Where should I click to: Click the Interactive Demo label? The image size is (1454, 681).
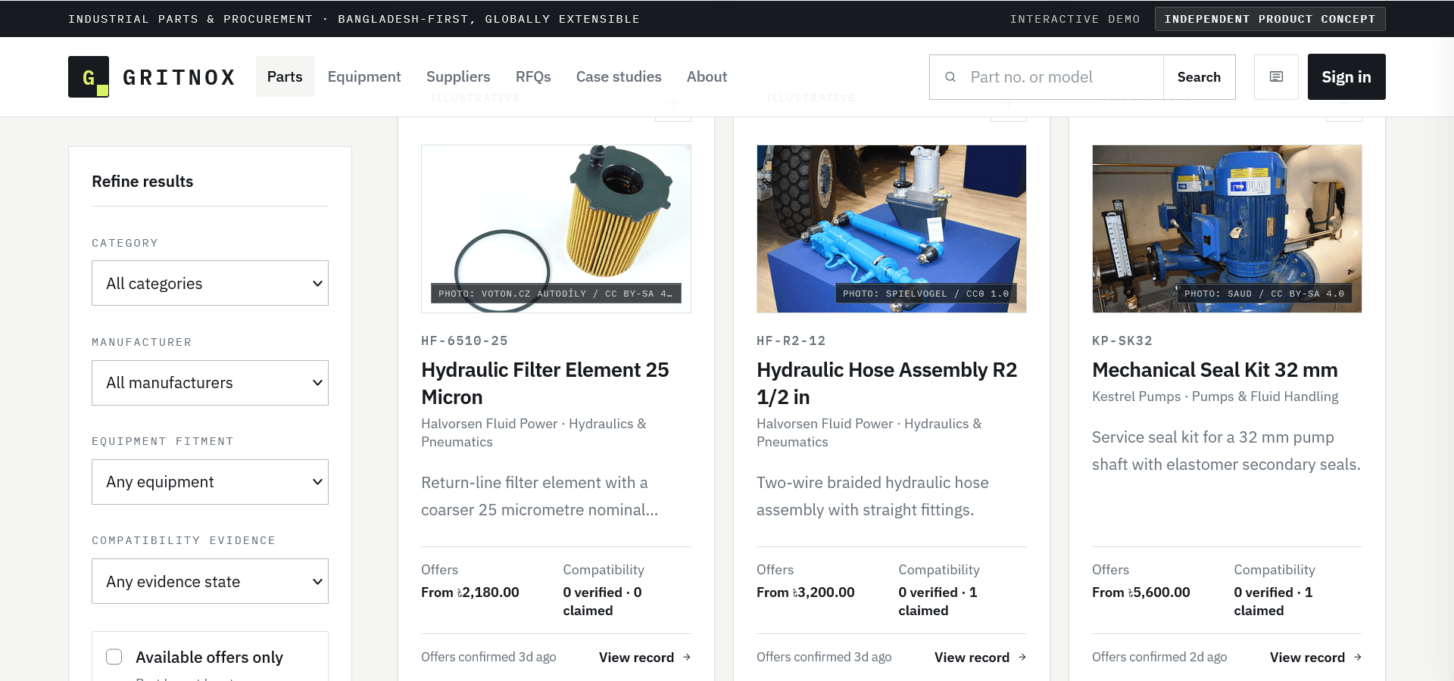point(1075,19)
